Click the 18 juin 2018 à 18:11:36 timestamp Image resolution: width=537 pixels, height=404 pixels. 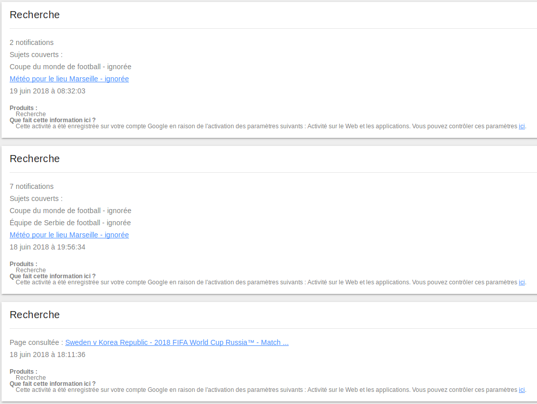(x=47, y=355)
